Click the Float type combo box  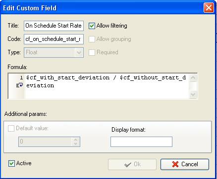pos(54,53)
